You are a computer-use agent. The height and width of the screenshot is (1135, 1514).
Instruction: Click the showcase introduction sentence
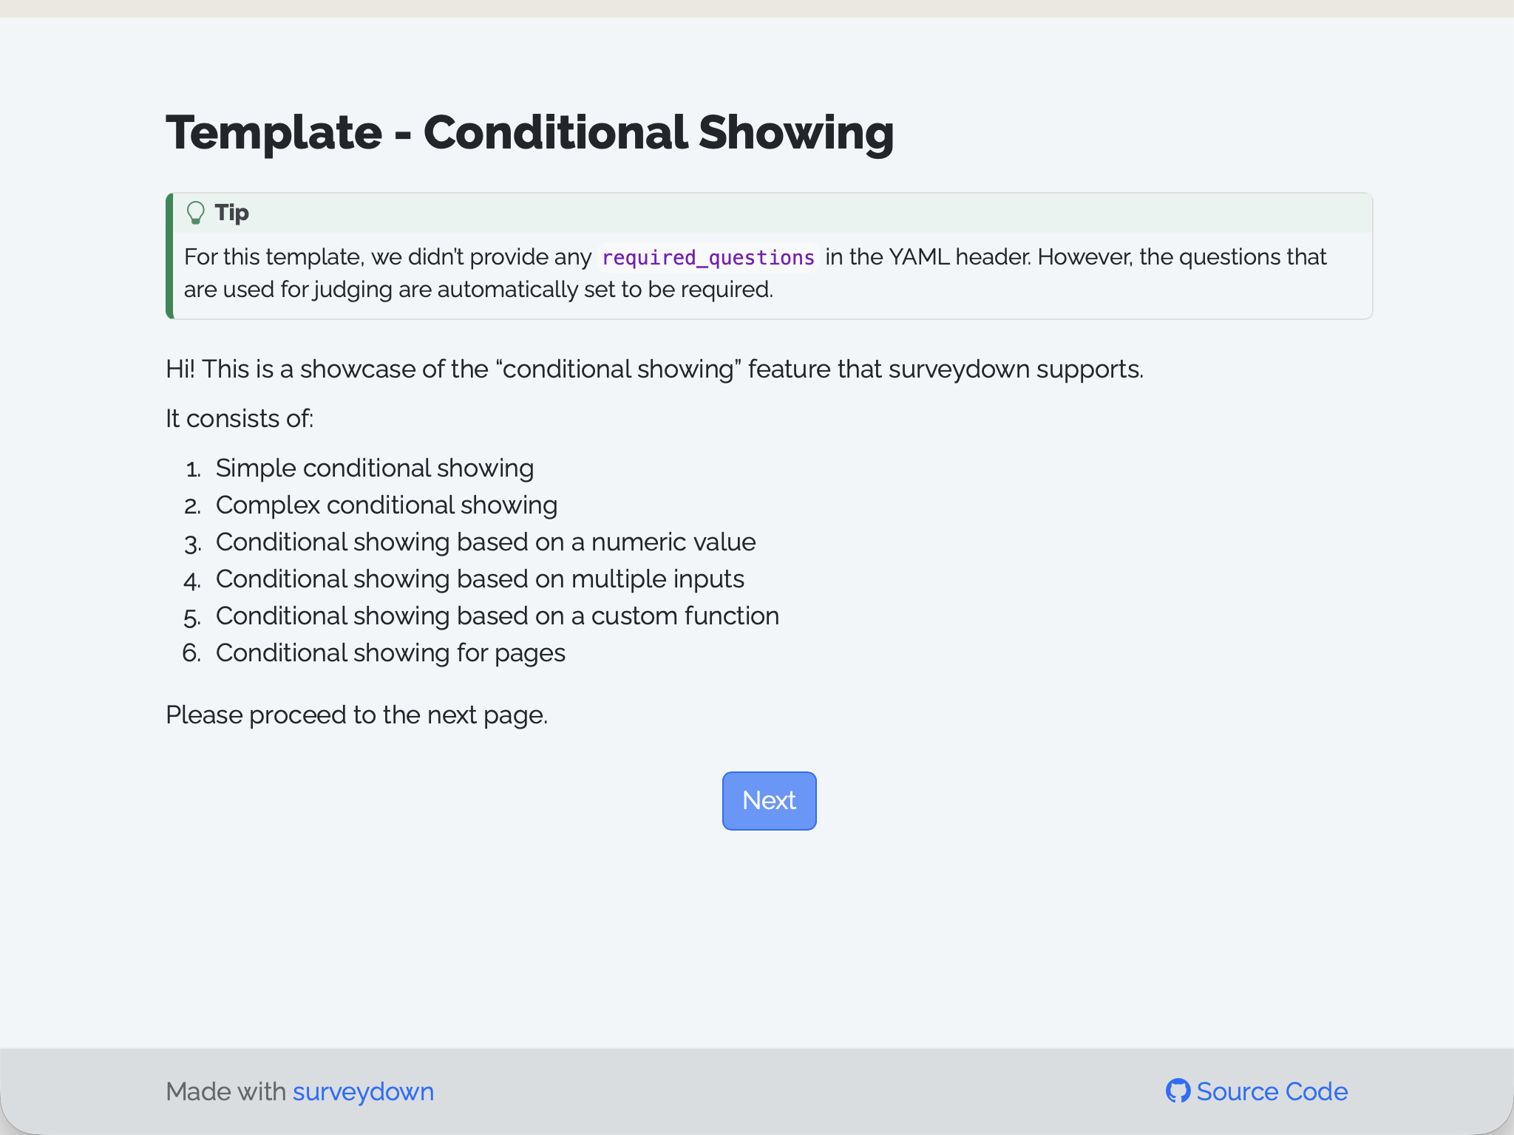(x=654, y=369)
